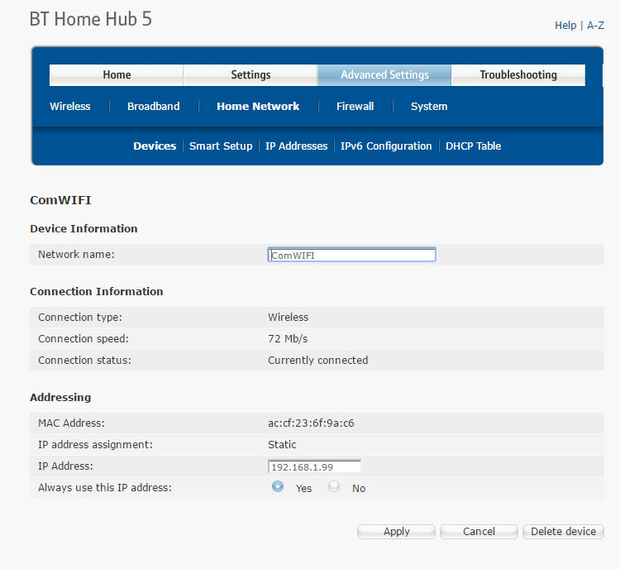Select No for always use this IP
The image size is (620, 569).
click(334, 487)
